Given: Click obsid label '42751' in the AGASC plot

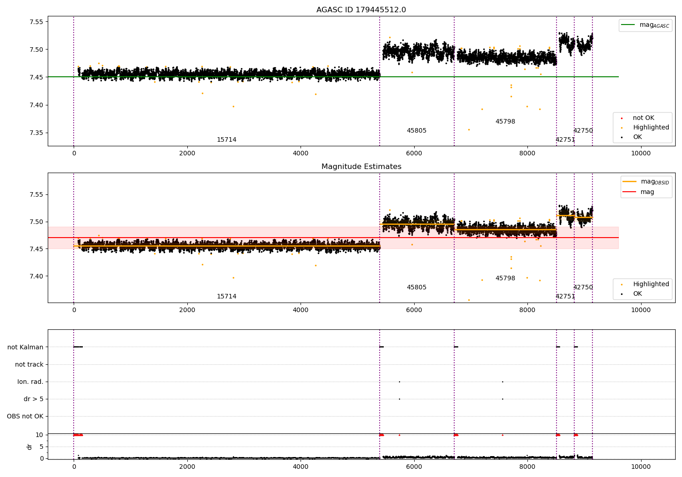Looking at the screenshot, I should [x=565, y=139].
